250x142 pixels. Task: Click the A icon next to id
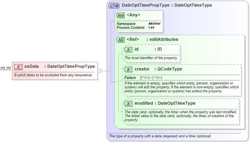click(x=128, y=50)
